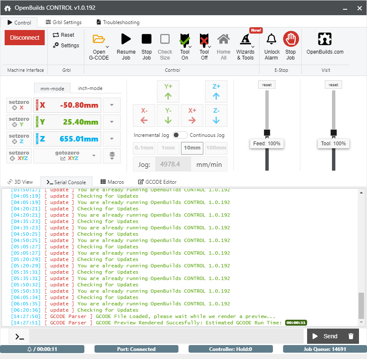Hit the red emergency Stop Job hand icon
Image resolution: width=367 pixels, height=359 pixels.
[291, 39]
